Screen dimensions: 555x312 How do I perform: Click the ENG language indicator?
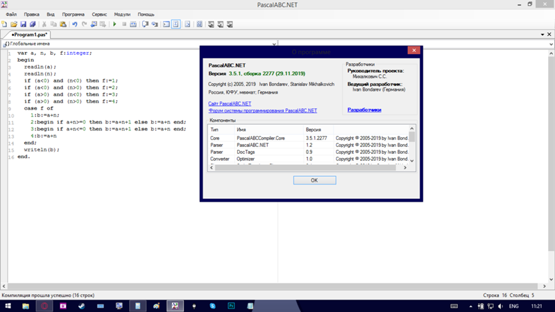pos(514,306)
